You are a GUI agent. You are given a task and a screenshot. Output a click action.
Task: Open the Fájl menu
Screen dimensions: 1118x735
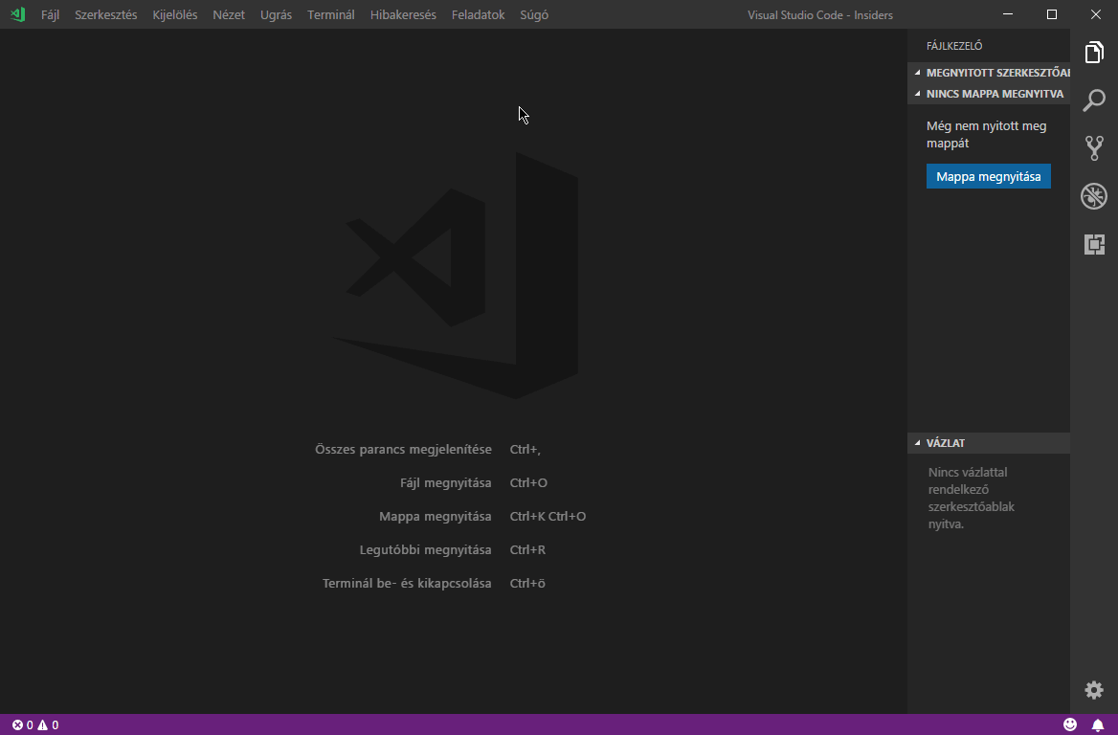pos(49,14)
